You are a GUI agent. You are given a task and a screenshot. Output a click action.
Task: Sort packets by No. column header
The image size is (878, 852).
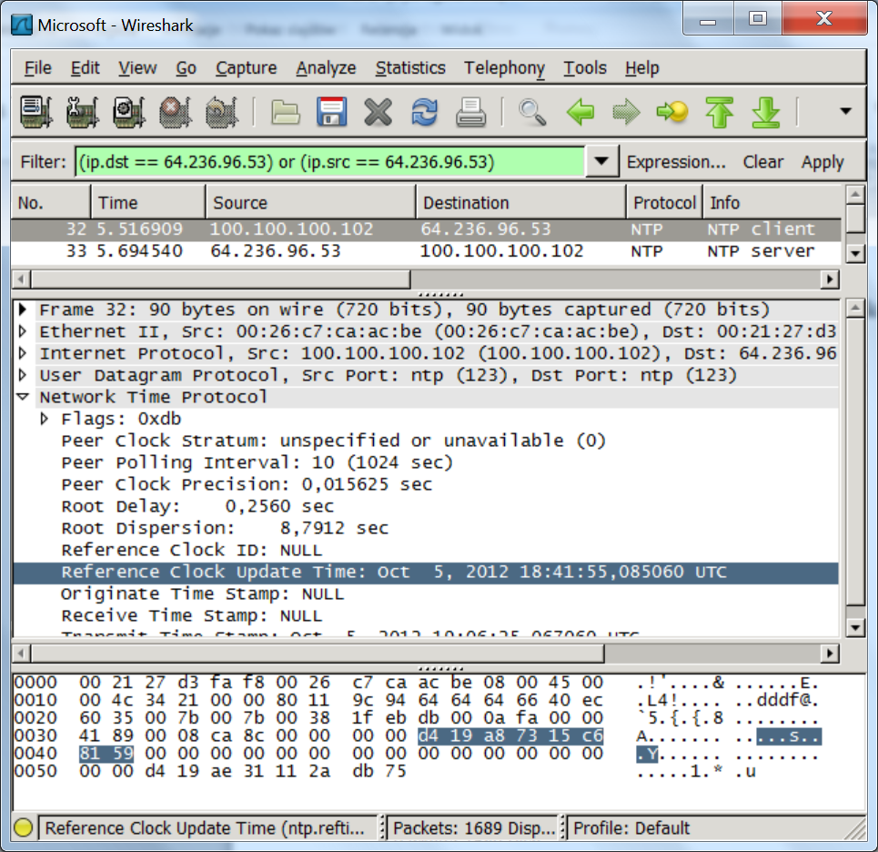[x=50, y=202]
